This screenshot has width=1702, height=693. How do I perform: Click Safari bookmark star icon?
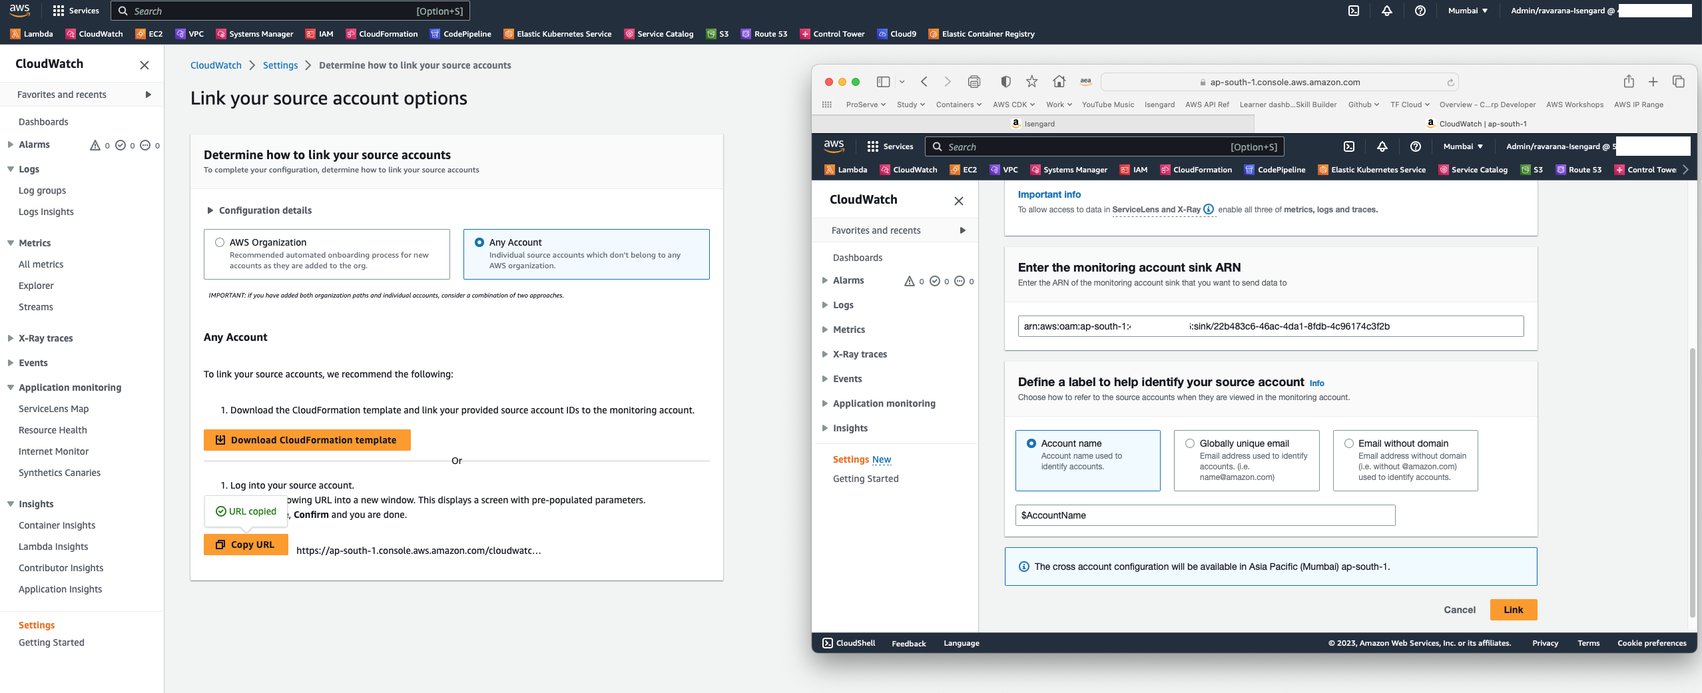click(1031, 82)
